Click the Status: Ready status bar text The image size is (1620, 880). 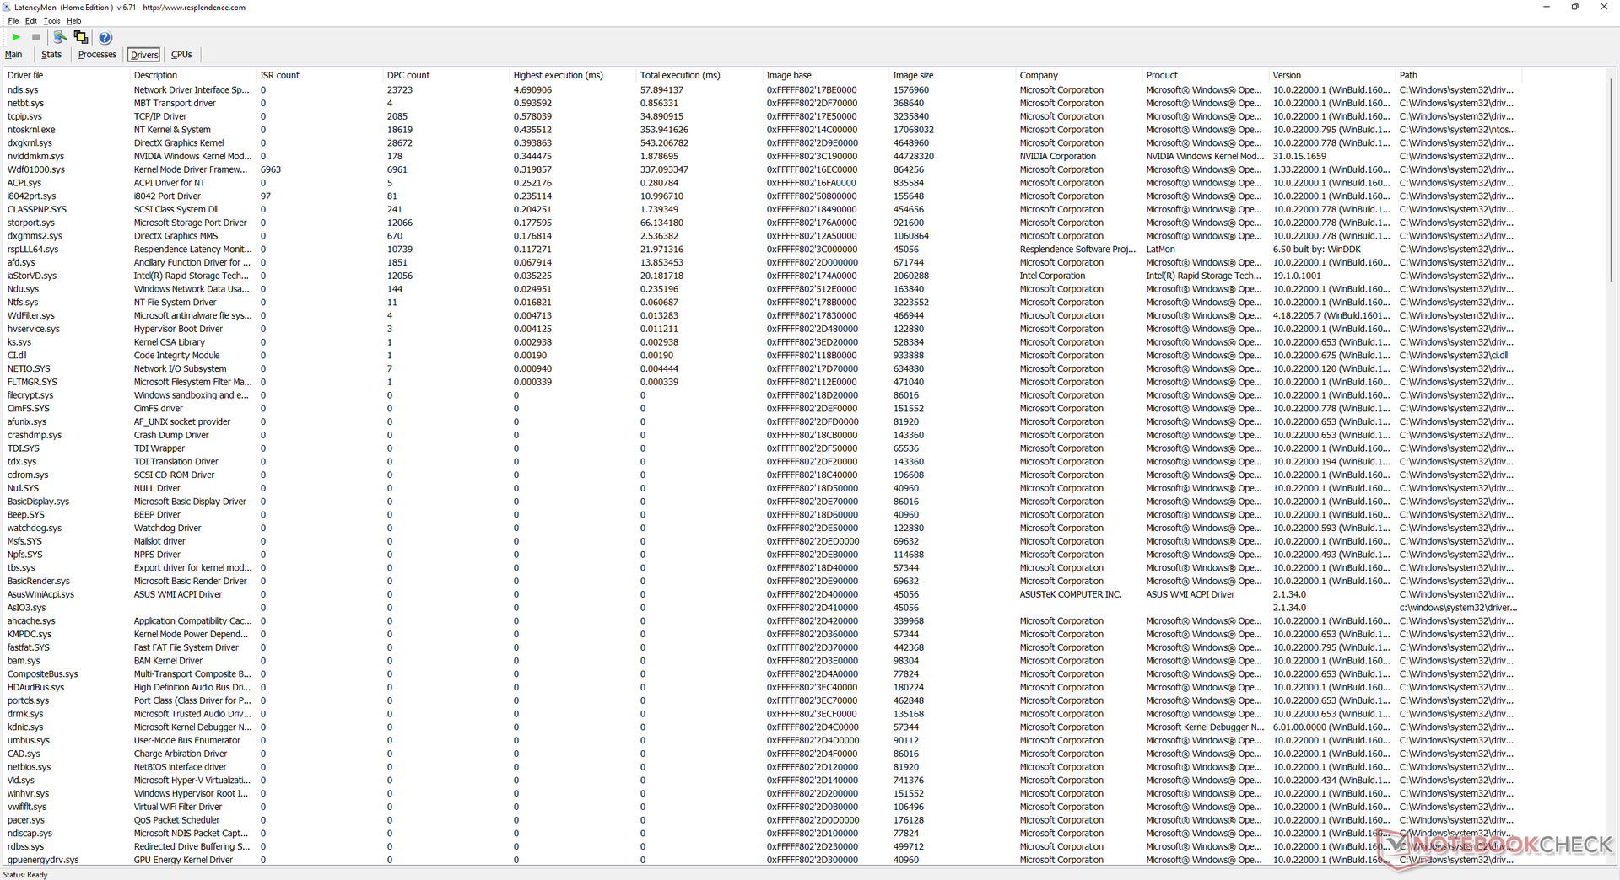click(25, 874)
